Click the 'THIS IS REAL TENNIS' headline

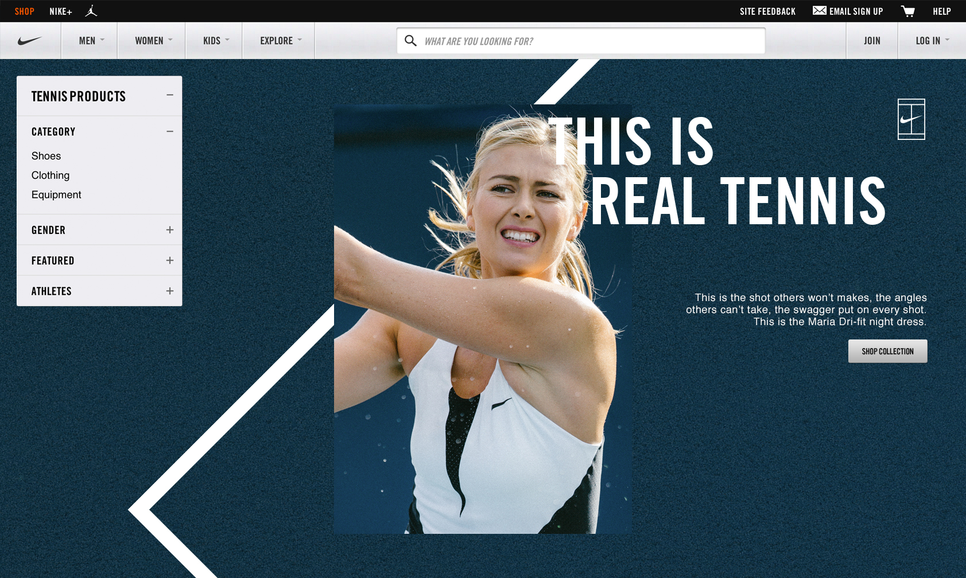717,170
